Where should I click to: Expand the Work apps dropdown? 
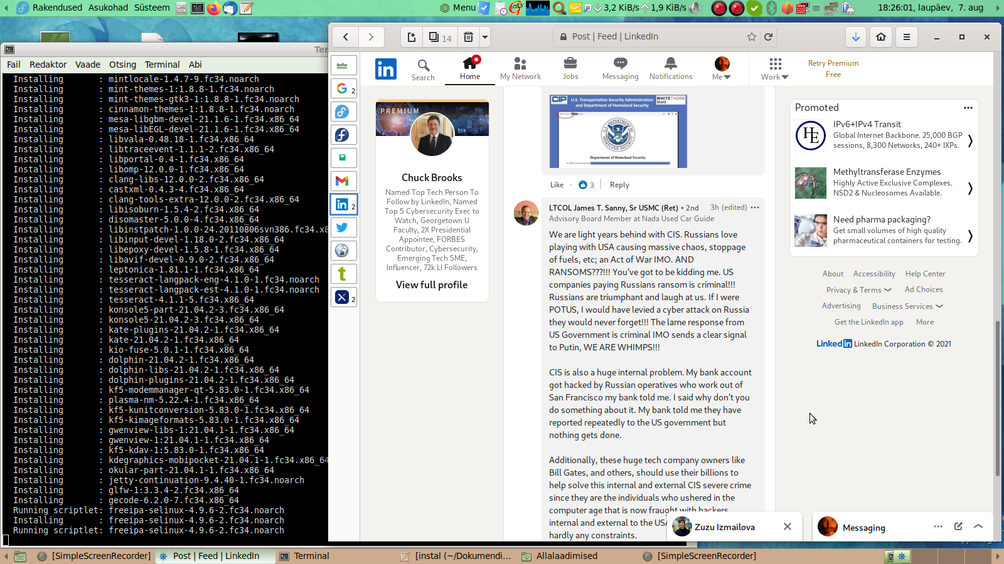[775, 69]
